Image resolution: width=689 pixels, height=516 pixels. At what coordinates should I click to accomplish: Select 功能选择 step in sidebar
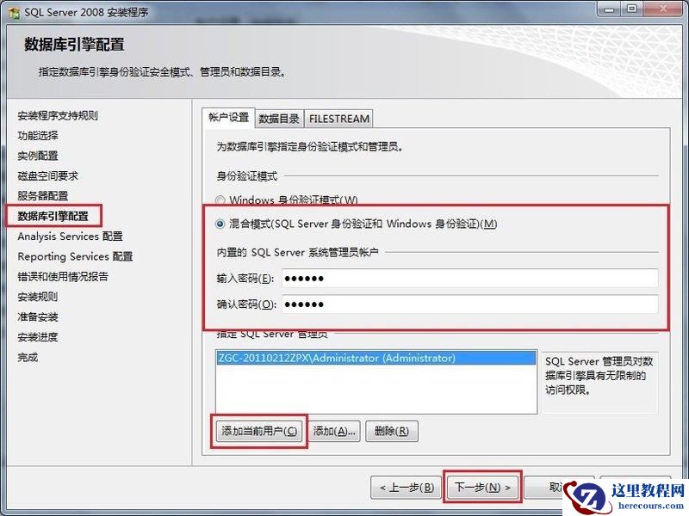[x=38, y=136]
